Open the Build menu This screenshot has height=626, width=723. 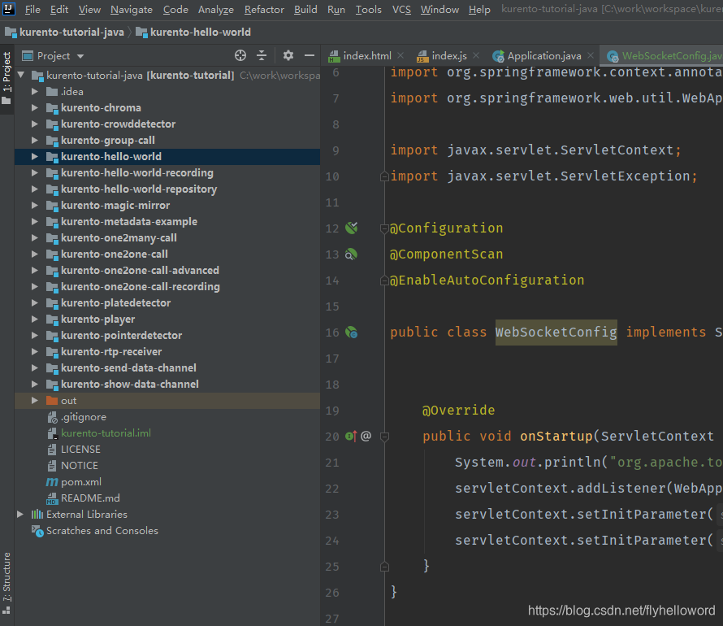pyautogui.click(x=305, y=9)
